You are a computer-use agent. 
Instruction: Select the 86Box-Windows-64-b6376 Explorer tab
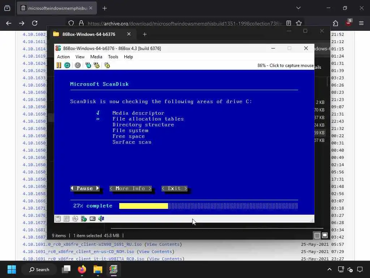click(92, 34)
